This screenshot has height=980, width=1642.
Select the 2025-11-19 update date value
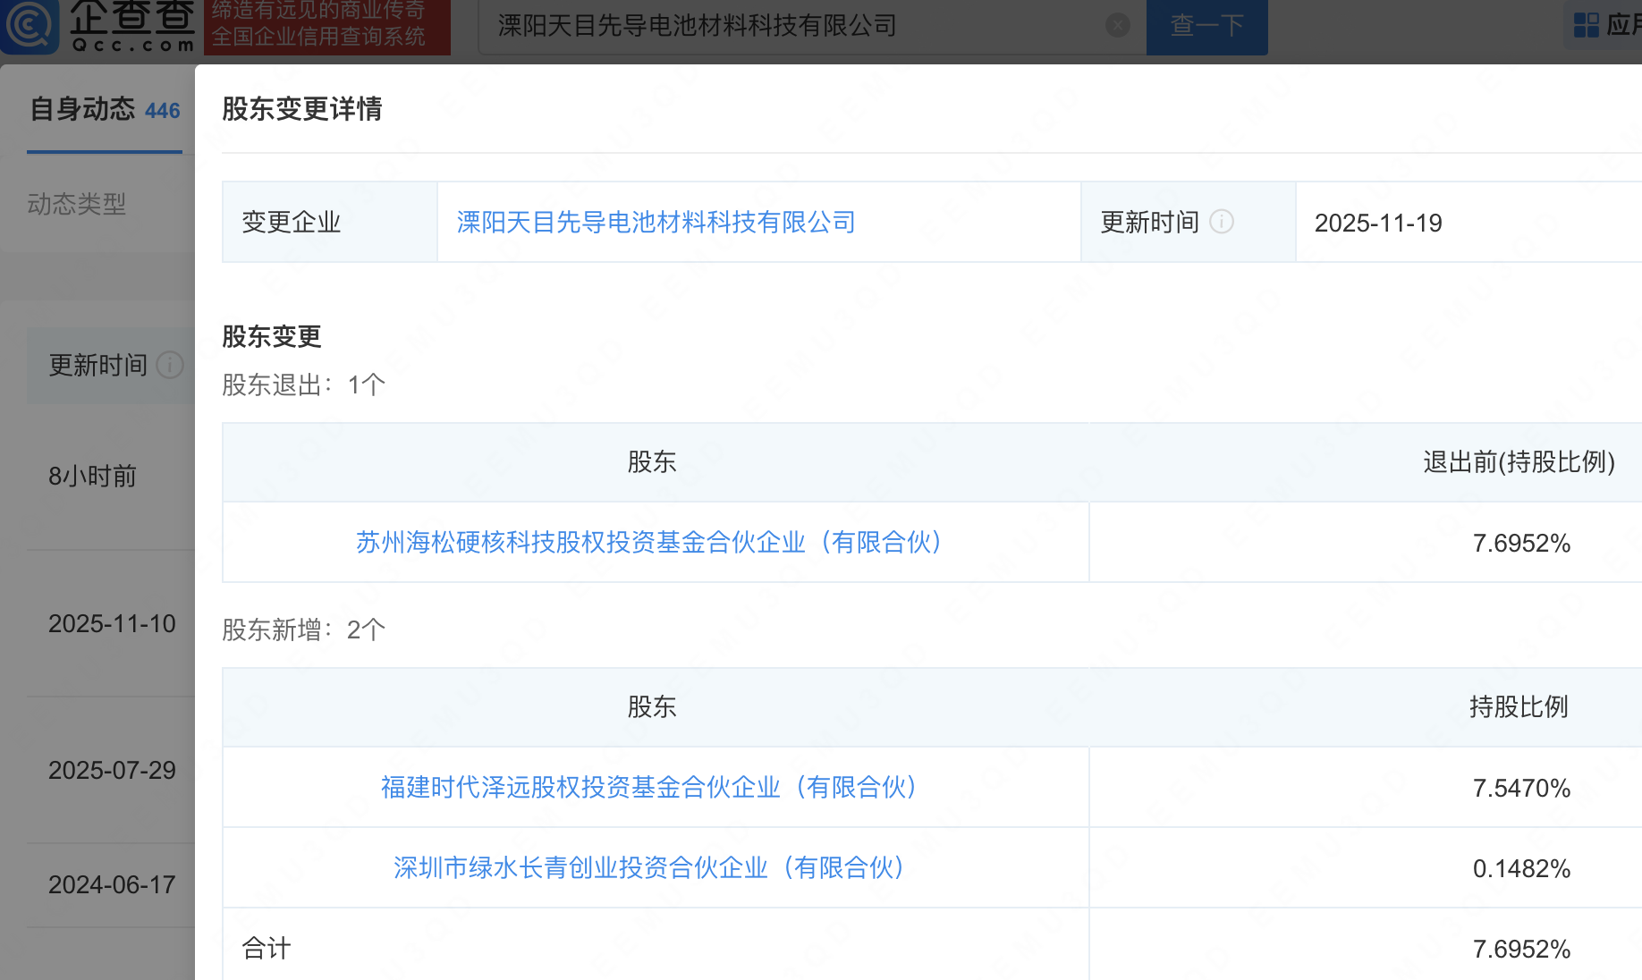tap(1378, 223)
